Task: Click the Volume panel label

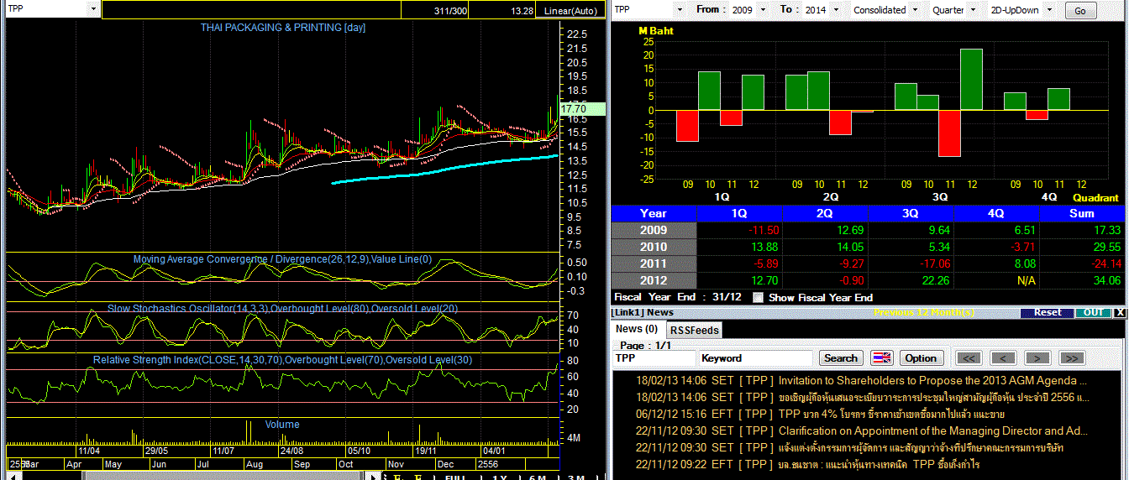Action: [x=282, y=425]
